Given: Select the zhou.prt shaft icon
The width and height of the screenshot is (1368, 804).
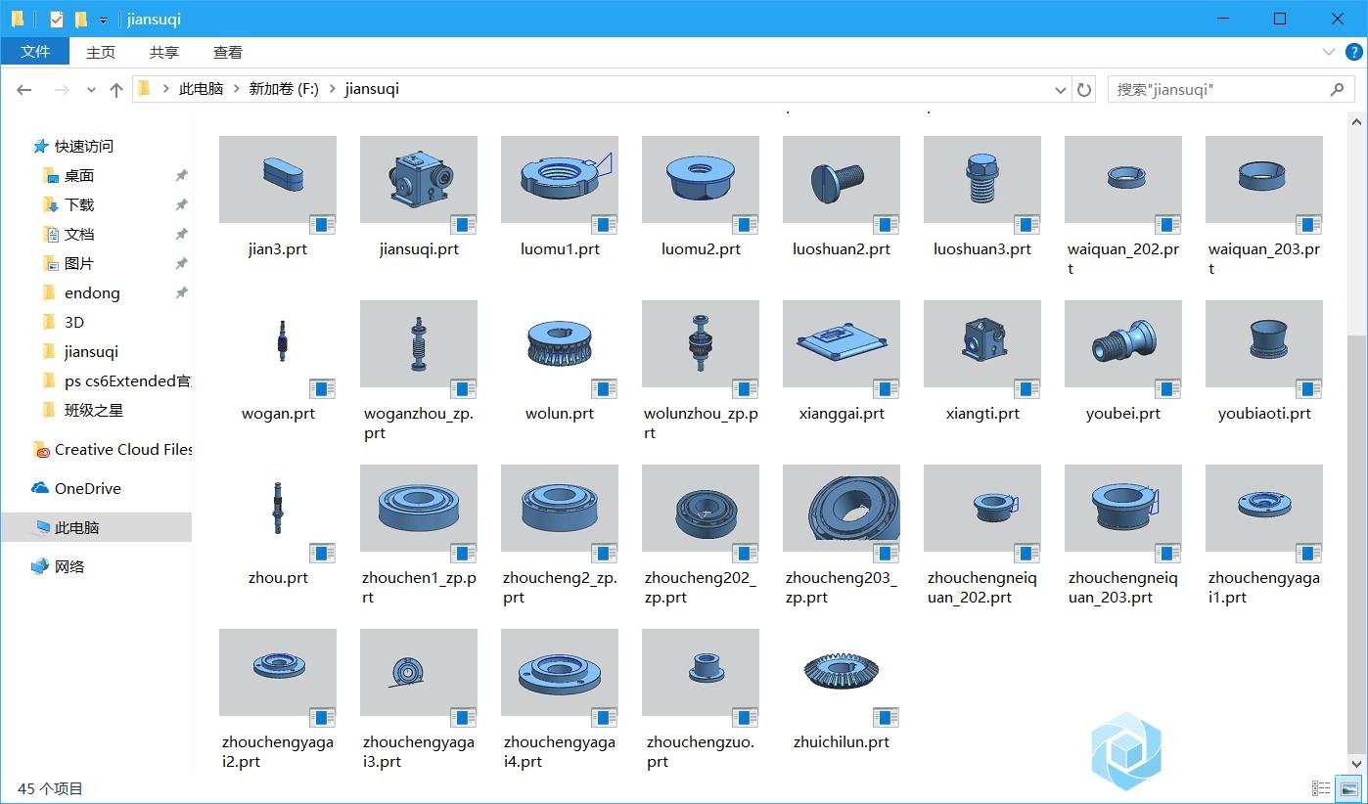Looking at the screenshot, I should point(278,509).
